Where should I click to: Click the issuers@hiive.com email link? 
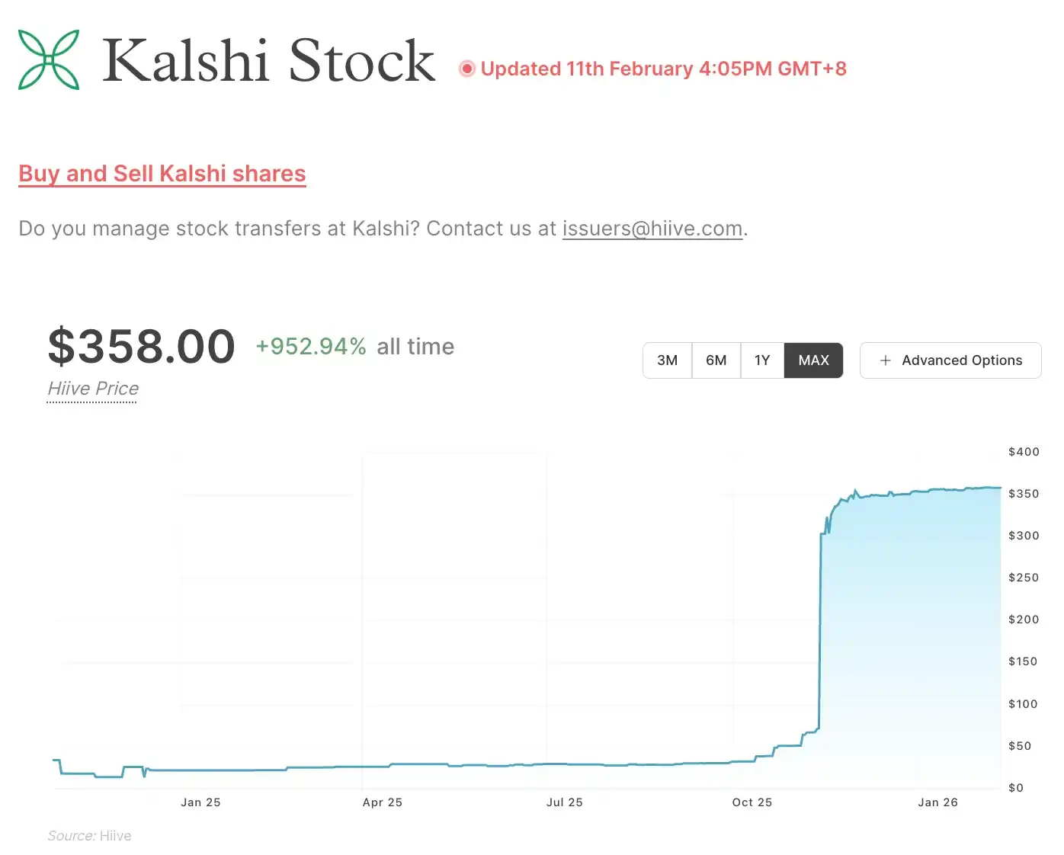pyautogui.click(x=652, y=229)
